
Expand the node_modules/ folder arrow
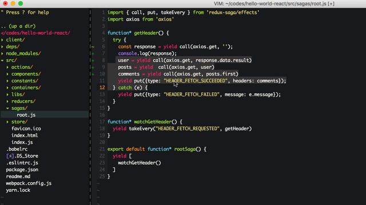coord(2,54)
